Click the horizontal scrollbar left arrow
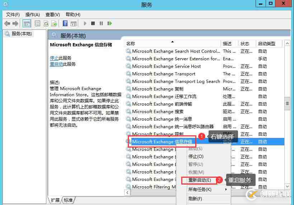This screenshot has width=294, height=205. 127,193
